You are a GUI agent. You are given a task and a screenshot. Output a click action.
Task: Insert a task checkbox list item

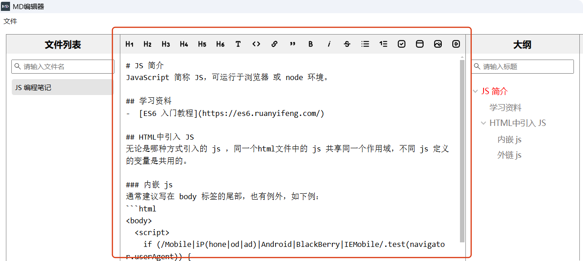[402, 44]
